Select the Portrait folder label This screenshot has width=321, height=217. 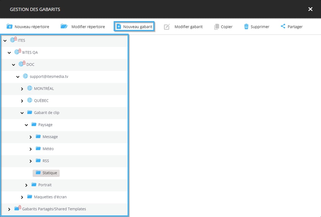pos(45,185)
